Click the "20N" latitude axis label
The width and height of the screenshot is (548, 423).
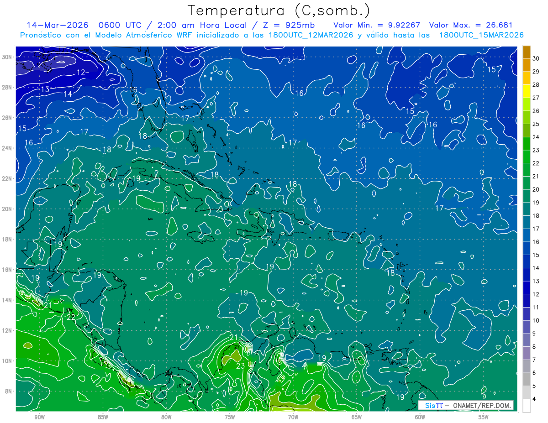(8, 209)
